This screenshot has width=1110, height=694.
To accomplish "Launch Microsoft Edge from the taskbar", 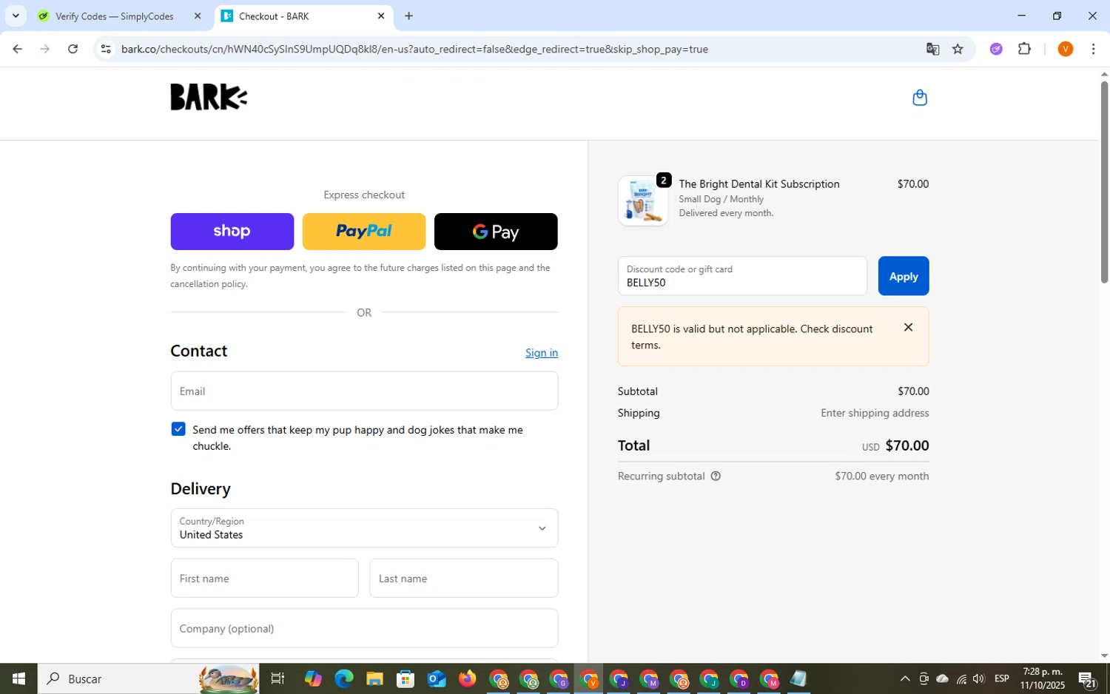I will (x=343, y=678).
